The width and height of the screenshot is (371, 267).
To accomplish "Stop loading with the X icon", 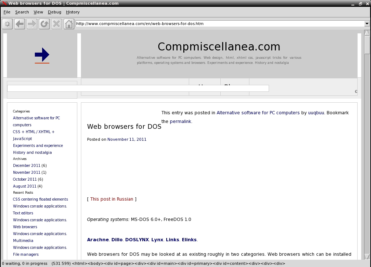I will pyautogui.click(x=57, y=24).
